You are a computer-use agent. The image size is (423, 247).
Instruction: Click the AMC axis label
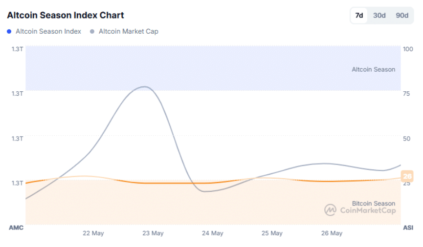(16, 227)
